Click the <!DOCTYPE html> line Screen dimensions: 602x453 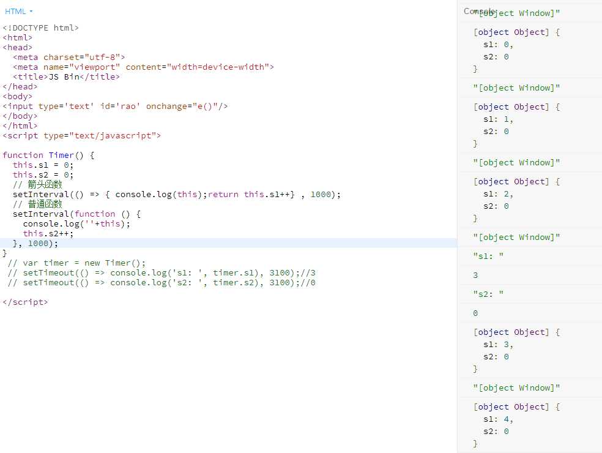[x=41, y=28]
